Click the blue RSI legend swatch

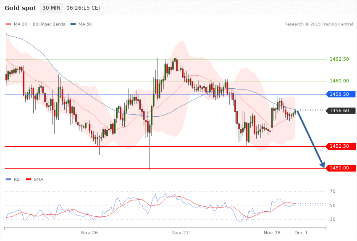[8, 179]
